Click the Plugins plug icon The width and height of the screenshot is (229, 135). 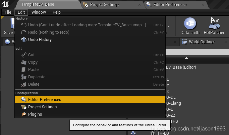tap(24, 114)
